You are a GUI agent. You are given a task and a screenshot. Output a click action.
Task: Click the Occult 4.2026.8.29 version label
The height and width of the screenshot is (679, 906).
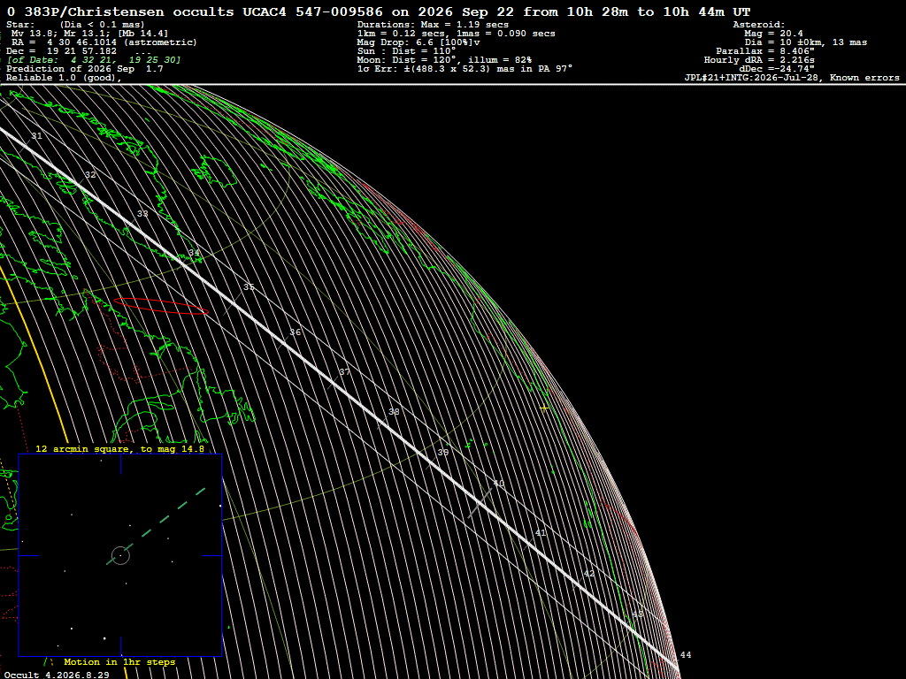point(57,675)
